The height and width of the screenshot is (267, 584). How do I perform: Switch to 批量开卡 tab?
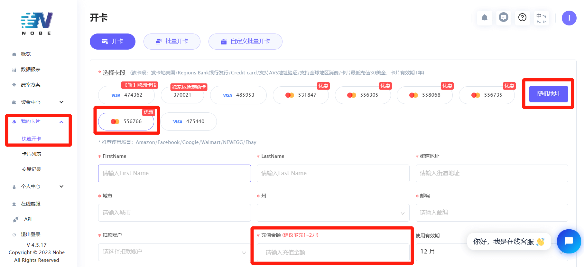pyautogui.click(x=172, y=42)
